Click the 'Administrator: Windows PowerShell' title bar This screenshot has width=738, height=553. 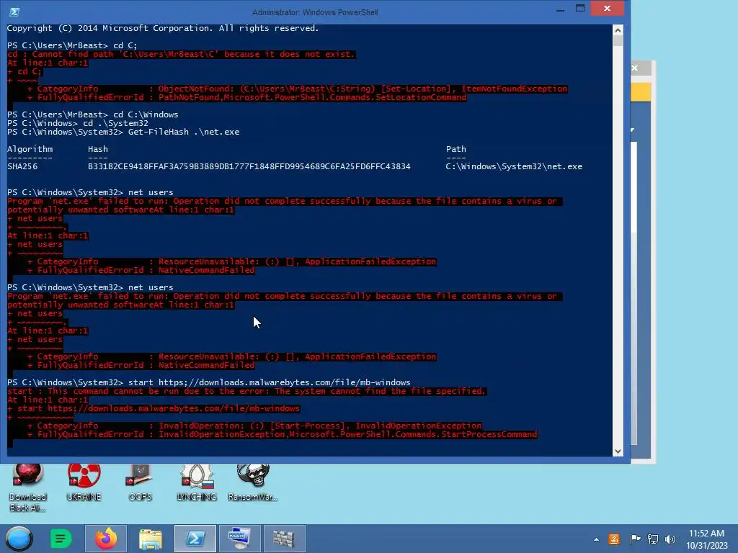coord(315,12)
